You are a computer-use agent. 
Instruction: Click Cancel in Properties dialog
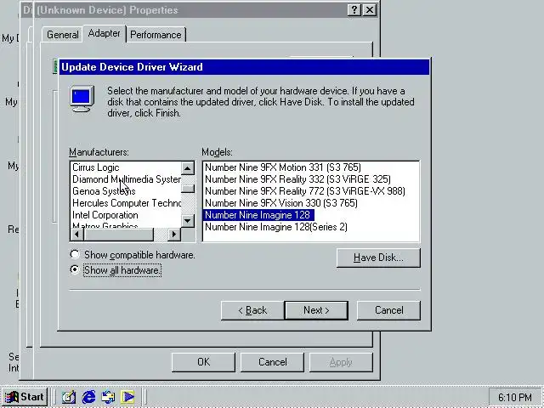(x=272, y=362)
